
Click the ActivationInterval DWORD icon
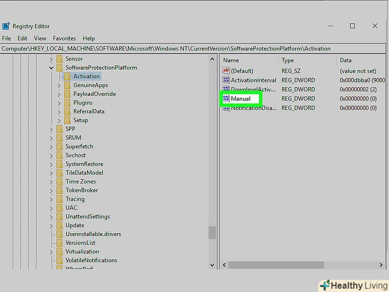click(x=226, y=80)
